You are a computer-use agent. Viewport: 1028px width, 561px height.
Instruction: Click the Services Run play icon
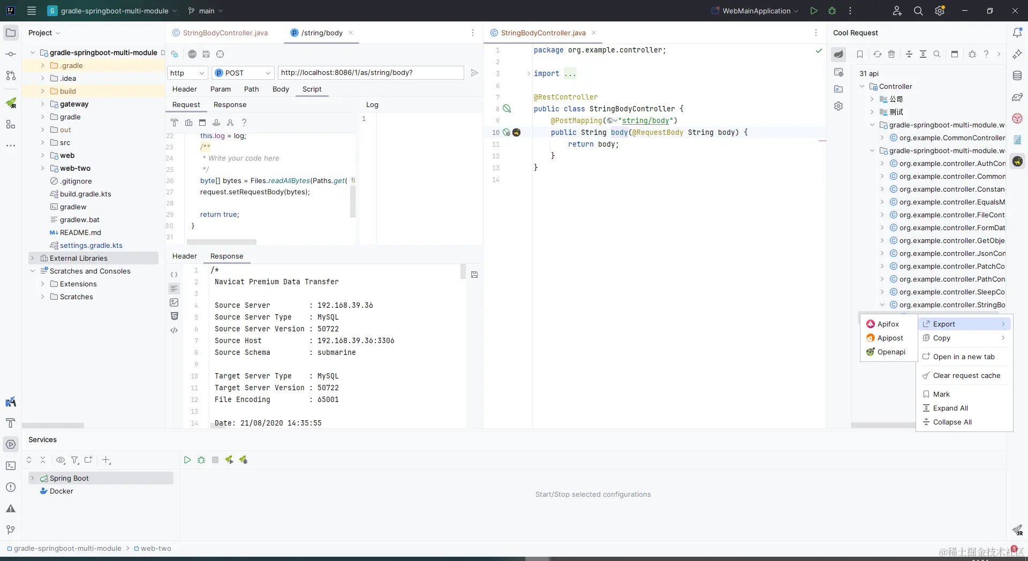click(x=187, y=460)
